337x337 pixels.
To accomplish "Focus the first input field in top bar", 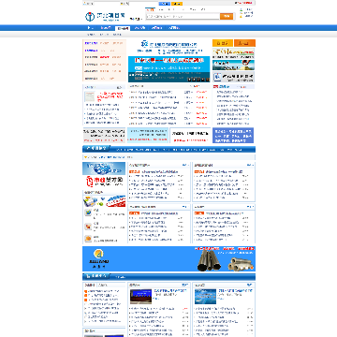I will [107, 4].
